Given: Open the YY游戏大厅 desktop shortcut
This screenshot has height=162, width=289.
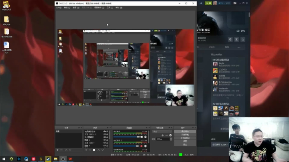Looking at the screenshot, I should pos(6,6).
